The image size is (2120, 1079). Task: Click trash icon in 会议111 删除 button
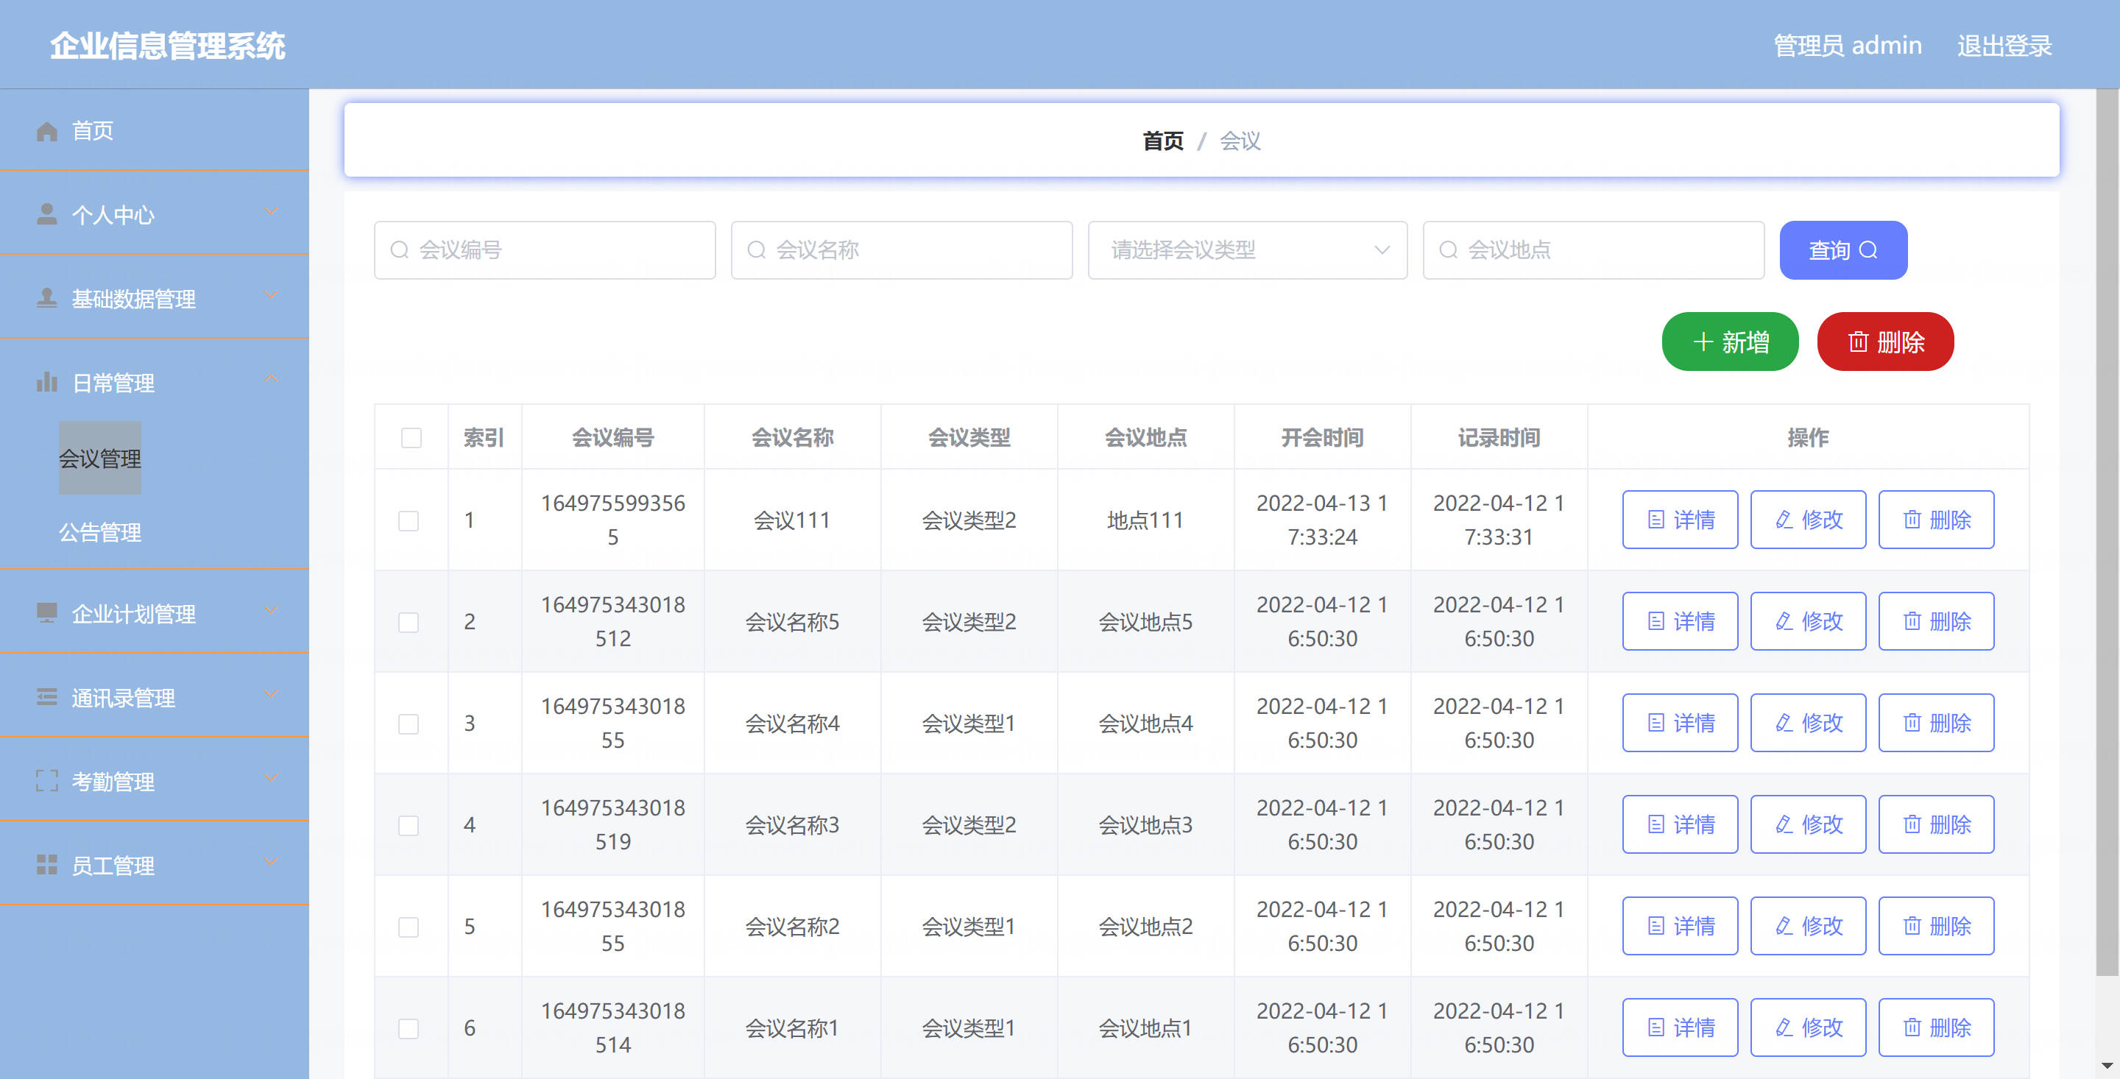coord(1912,520)
